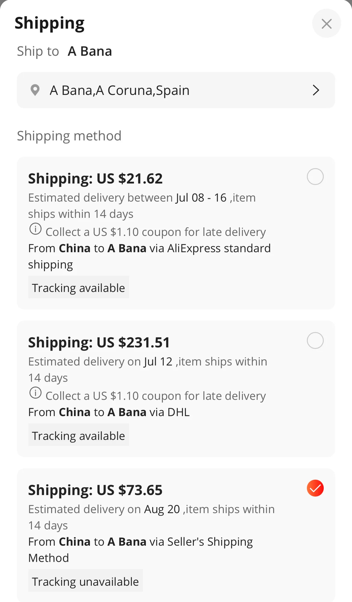Click Tracking available badge under AliExpress standard

(79, 287)
